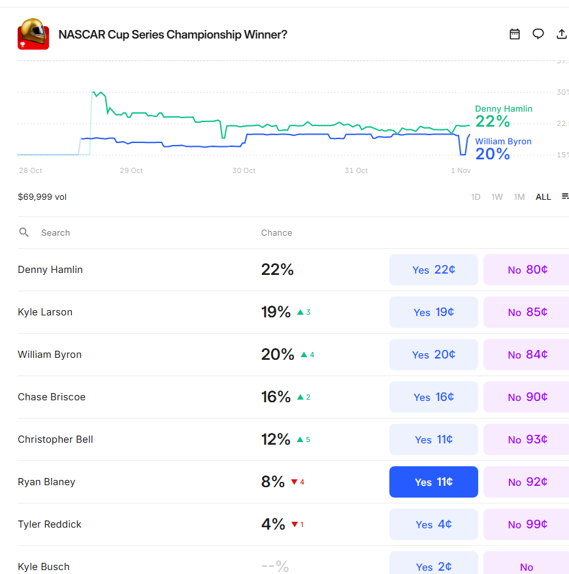Click Yes 2¢ for Kyle Busch
Viewport: 569px width, 574px height.
[434, 566]
